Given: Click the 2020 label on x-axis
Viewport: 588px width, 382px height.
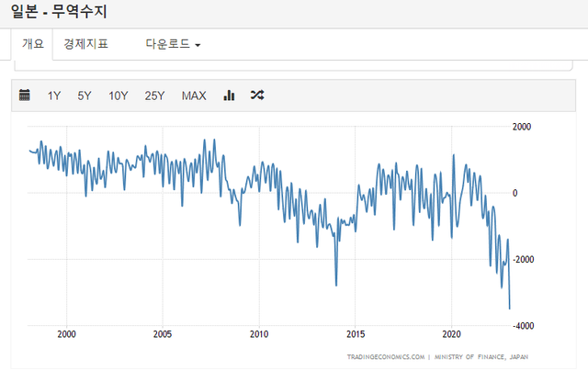Looking at the screenshot, I should [x=451, y=333].
